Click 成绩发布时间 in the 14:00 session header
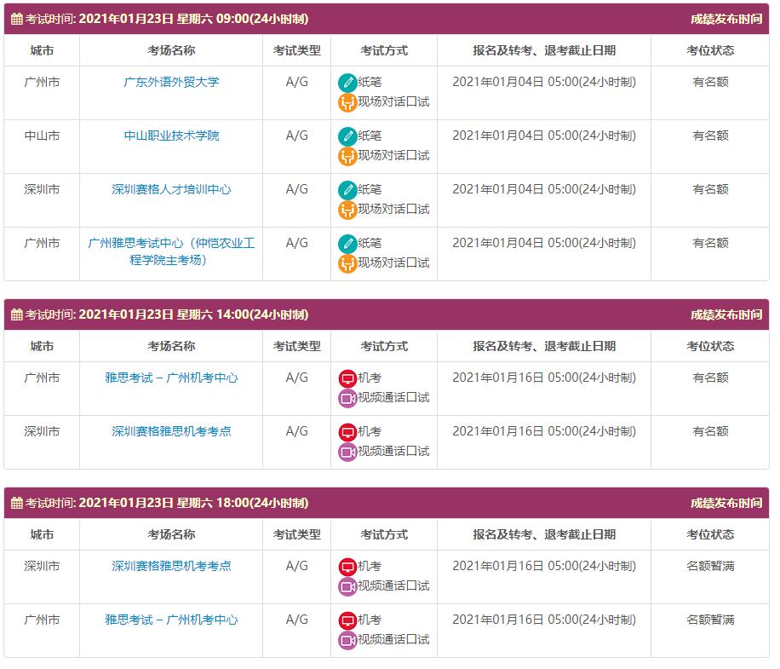Image resolution: width=780 pixels, height=669 pixels. 726,314
